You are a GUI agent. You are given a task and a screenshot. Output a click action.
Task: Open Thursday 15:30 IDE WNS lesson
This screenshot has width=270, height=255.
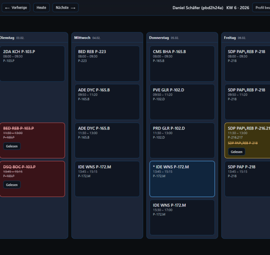tap(182, 217)
